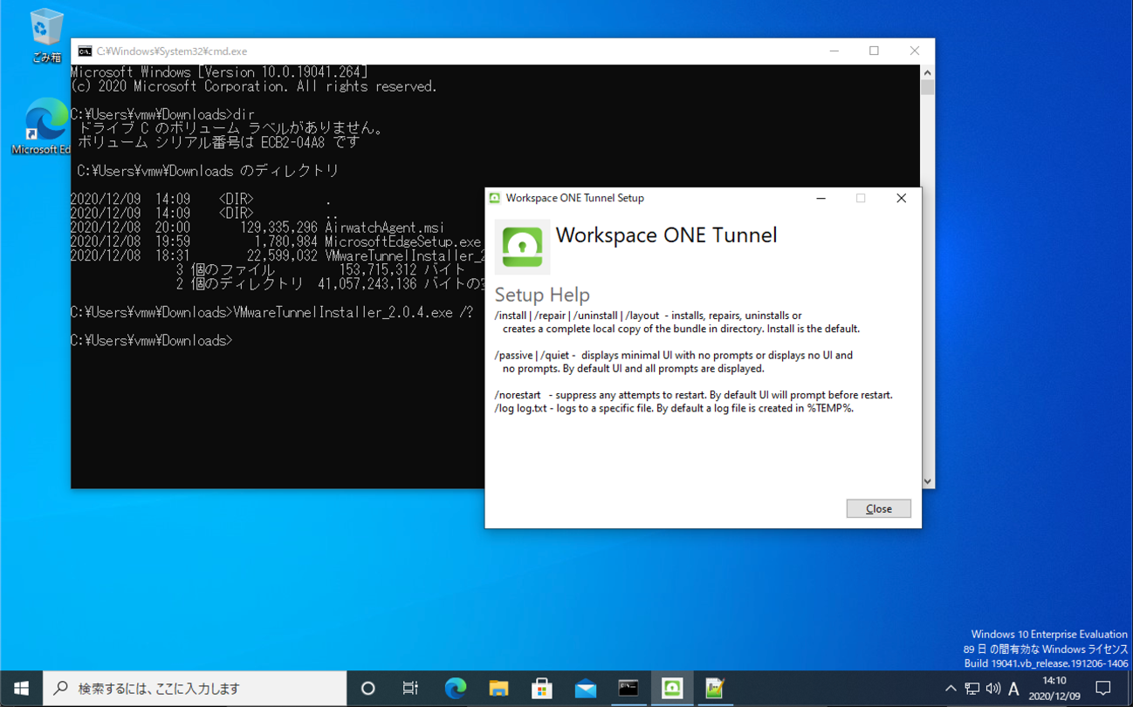Close the Setup Help dialog with Close button
This screenshot has width=1133, height=707.
pos(878,508)
